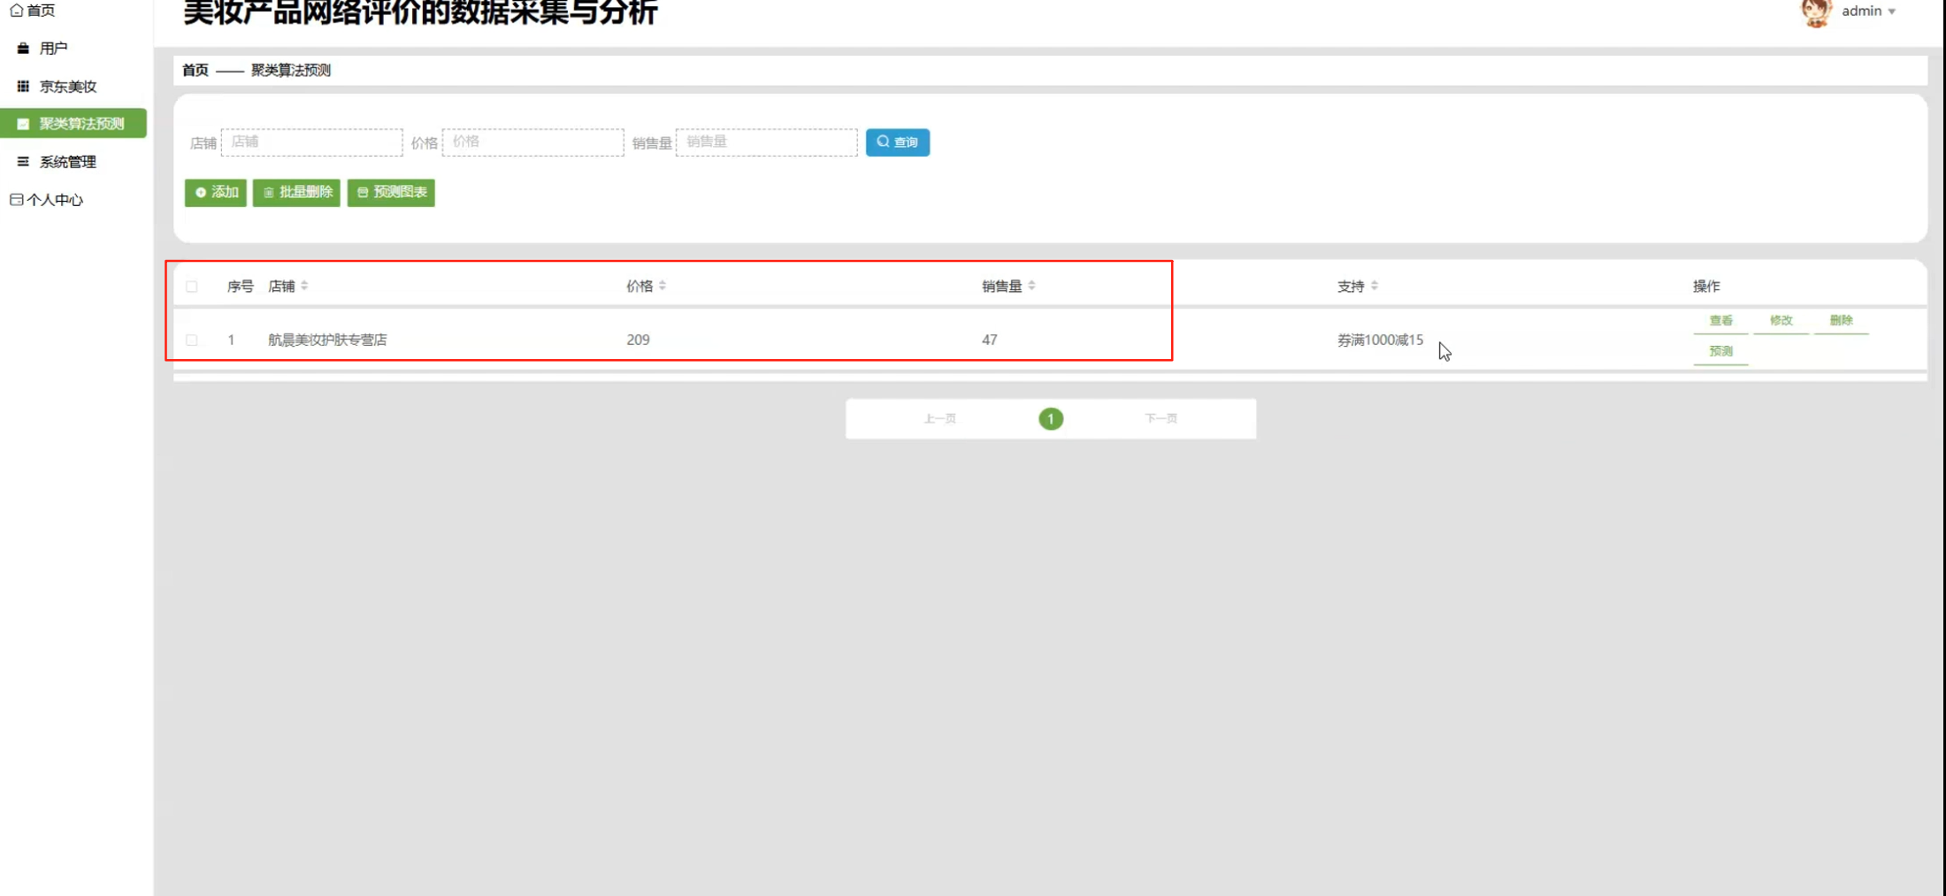Click the user icon beside 用户
This screenshot has height=896, width=1946.
click(x=23, y=49)
